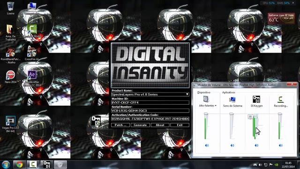Open Google Chrome from the taskbar
The image size is (300, 169).
(19, 165)
